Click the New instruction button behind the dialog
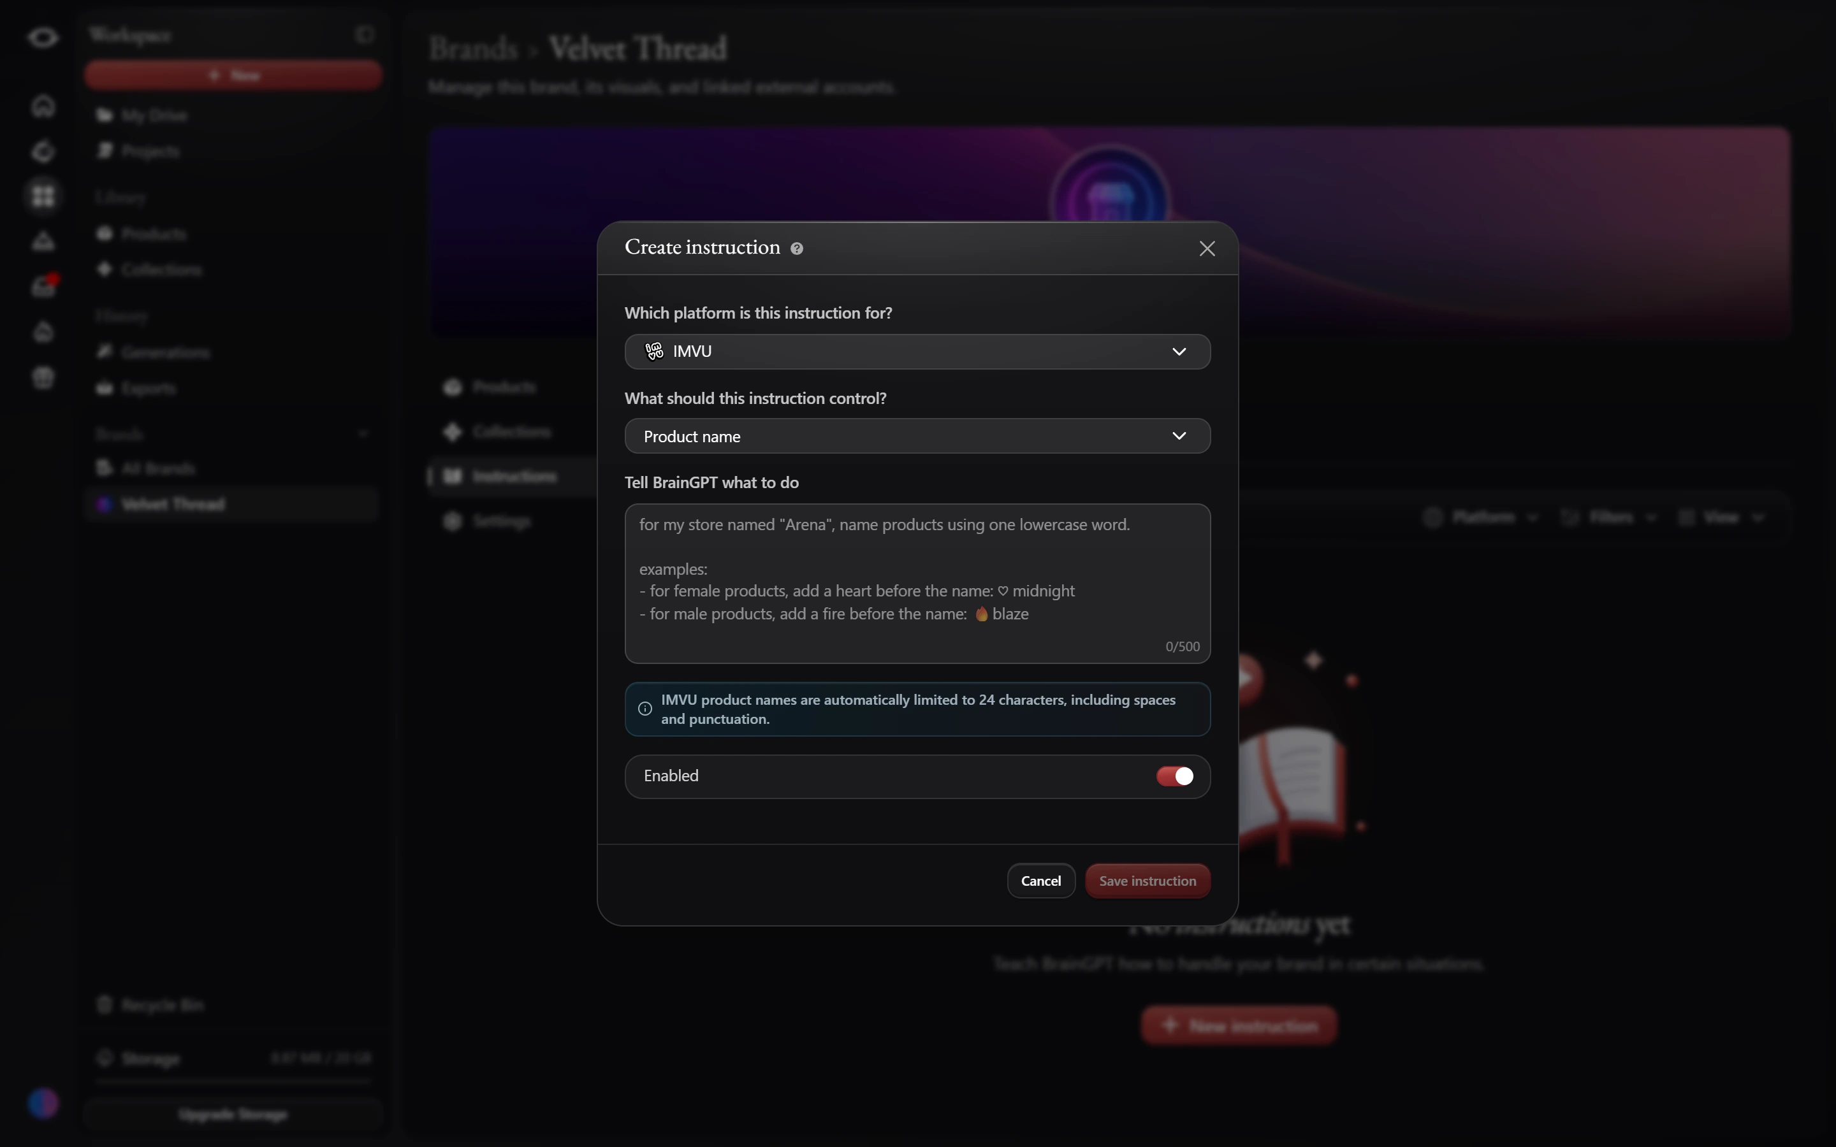 [x=1239, y=1026]
